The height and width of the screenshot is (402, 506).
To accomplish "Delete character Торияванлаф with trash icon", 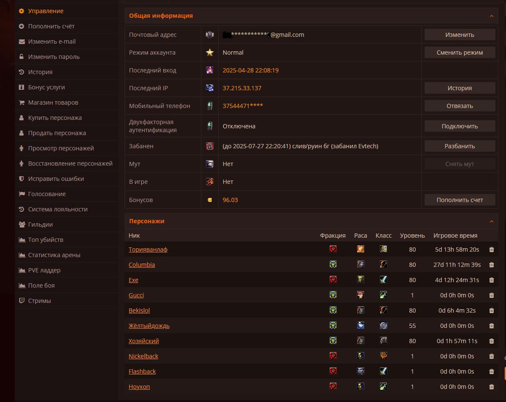I will (x=492, y=250).
